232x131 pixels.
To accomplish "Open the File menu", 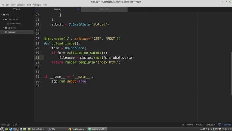I will click(x=3, y=5).
